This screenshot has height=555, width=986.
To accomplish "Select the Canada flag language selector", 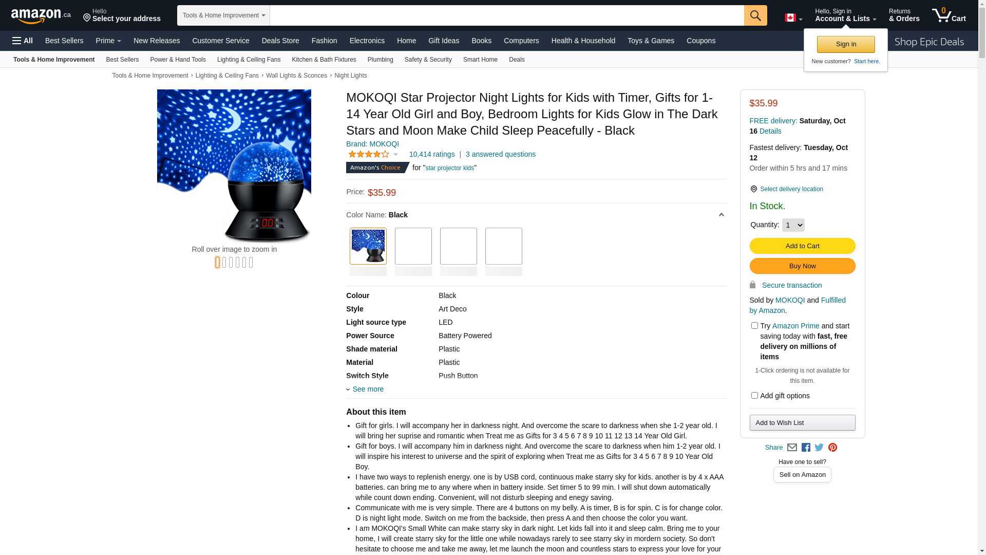I will (793, 18).
